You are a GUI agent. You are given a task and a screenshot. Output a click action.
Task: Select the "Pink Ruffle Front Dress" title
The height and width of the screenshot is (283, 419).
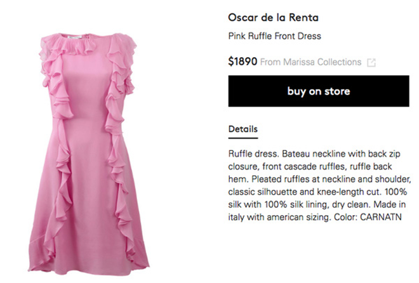(x=274, y=36)
